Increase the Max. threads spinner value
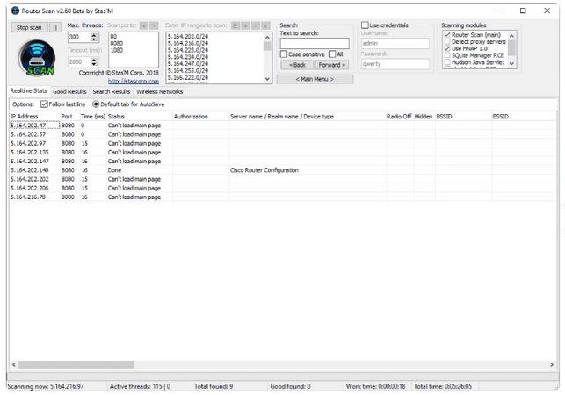The width and height of the screenshot is (565, 395). coord(95,35)
